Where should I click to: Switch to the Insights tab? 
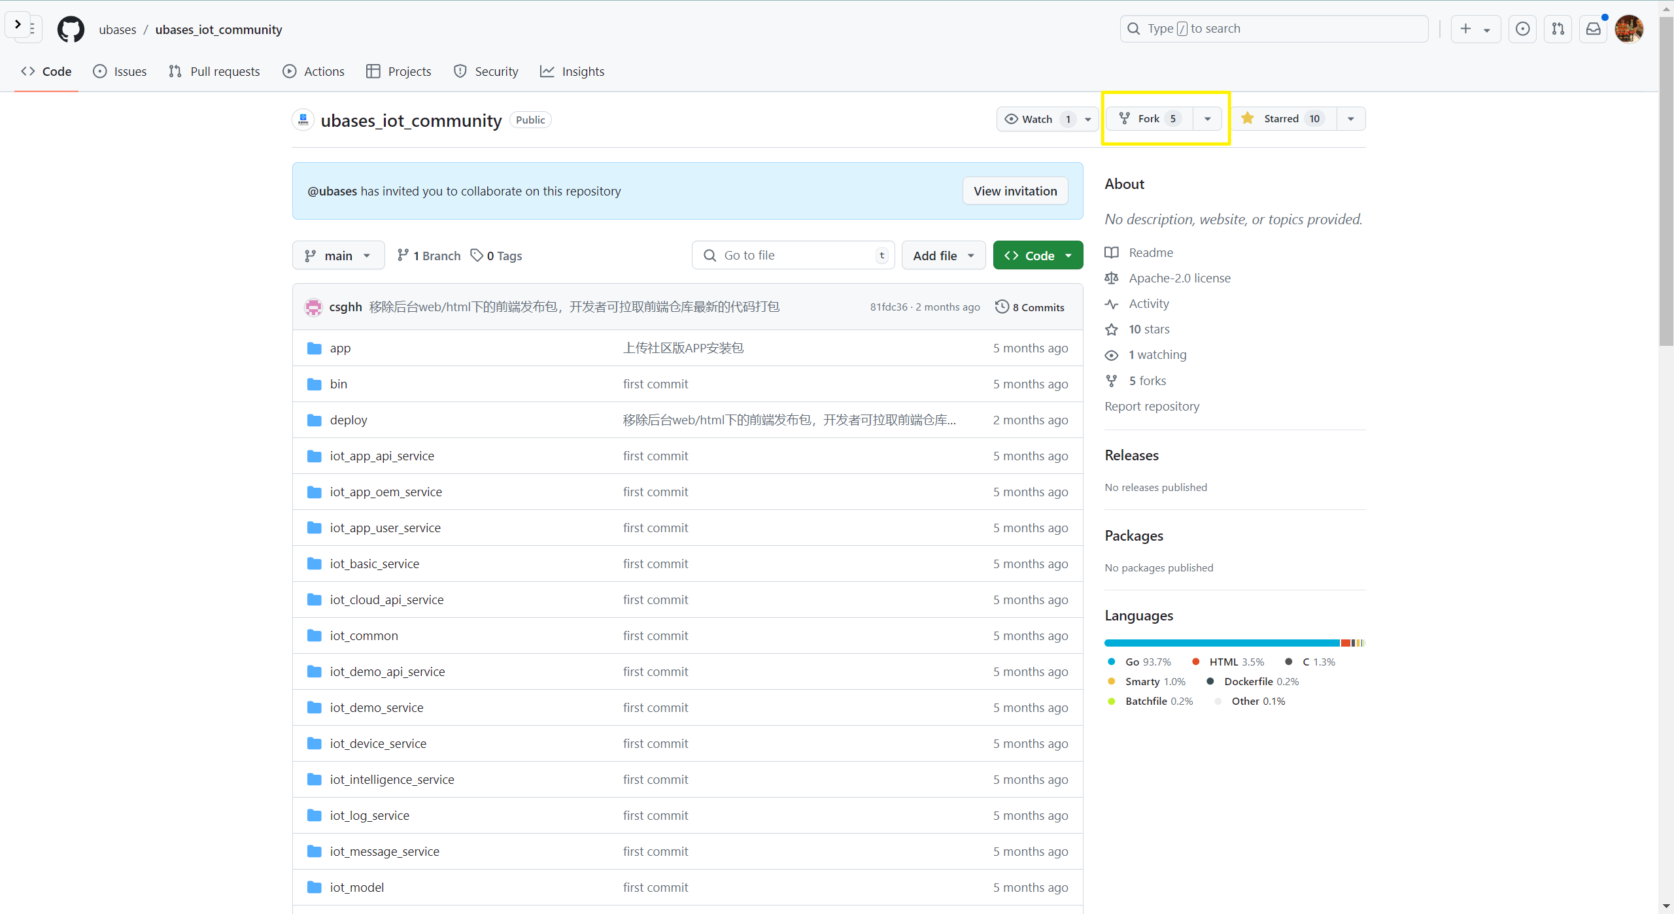point(572,71)
